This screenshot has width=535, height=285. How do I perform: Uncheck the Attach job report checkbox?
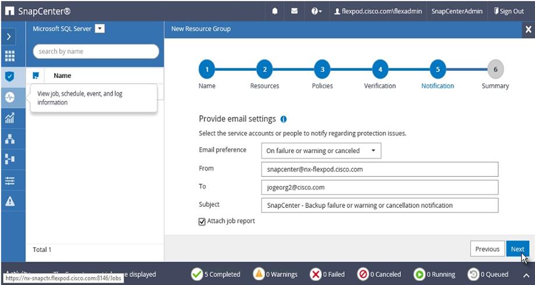[x=202, y=222]
